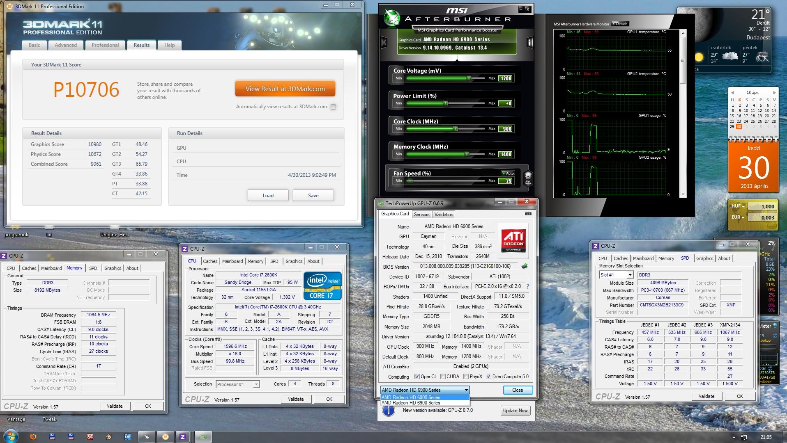Click Save button in 3DMark Run Details
The image size is (787, 443).
[x=313, y=196]
